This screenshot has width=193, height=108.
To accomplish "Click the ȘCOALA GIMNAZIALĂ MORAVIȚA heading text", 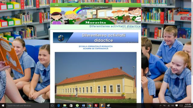I will (x=96, y=46).
